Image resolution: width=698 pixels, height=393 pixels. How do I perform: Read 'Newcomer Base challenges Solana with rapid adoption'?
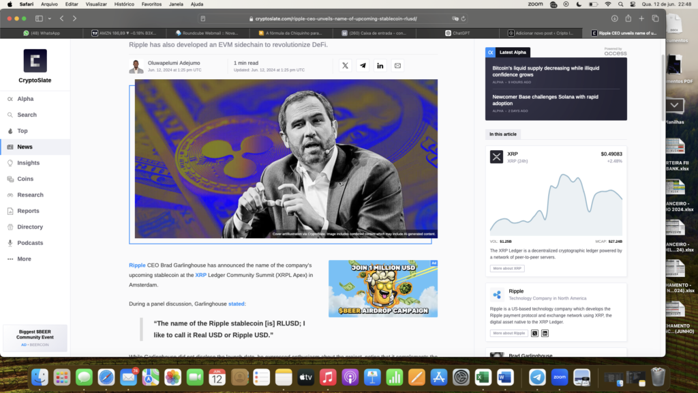point(545,100)
